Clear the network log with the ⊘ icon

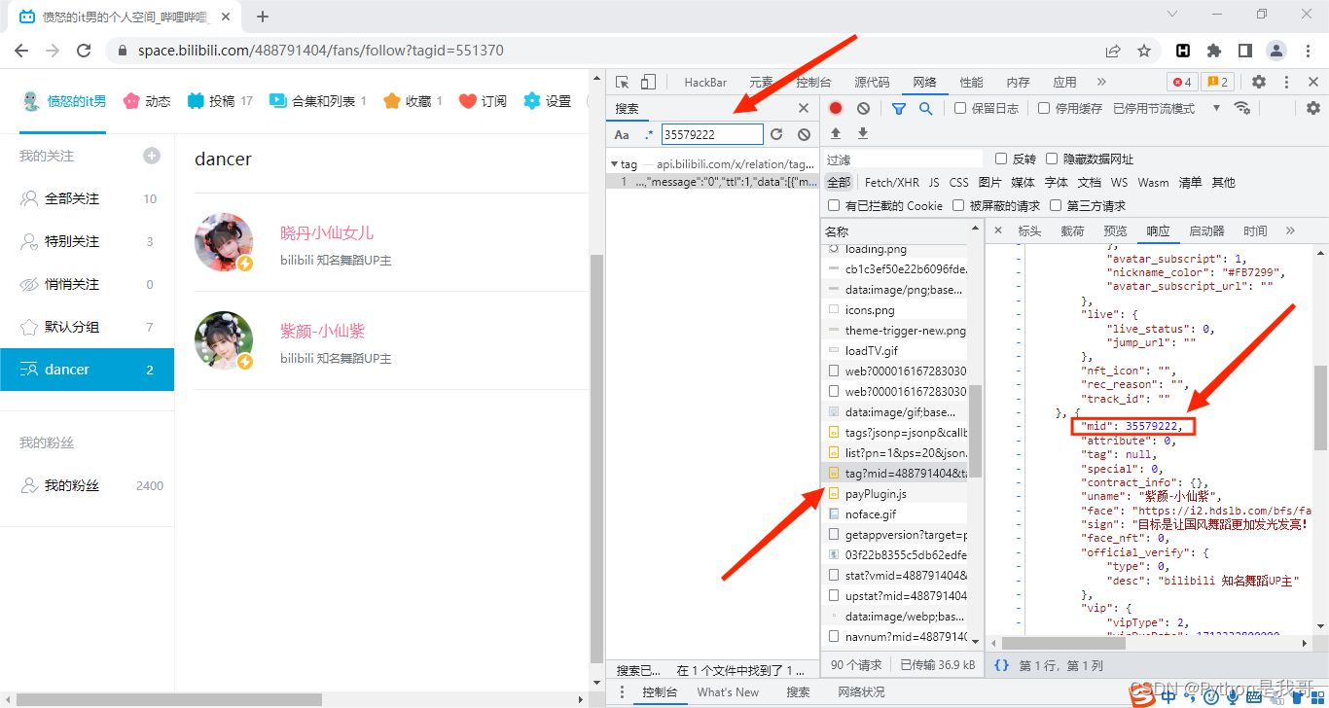862,108
